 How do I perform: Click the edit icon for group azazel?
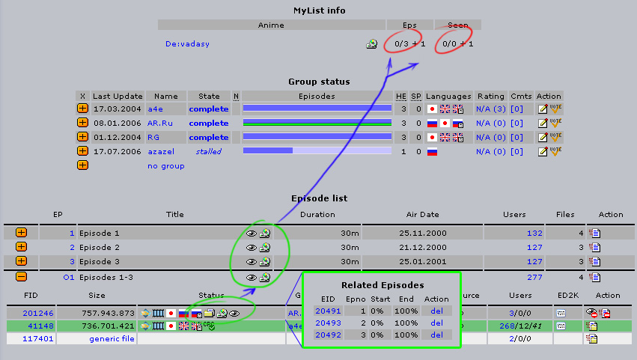point(543,151)
